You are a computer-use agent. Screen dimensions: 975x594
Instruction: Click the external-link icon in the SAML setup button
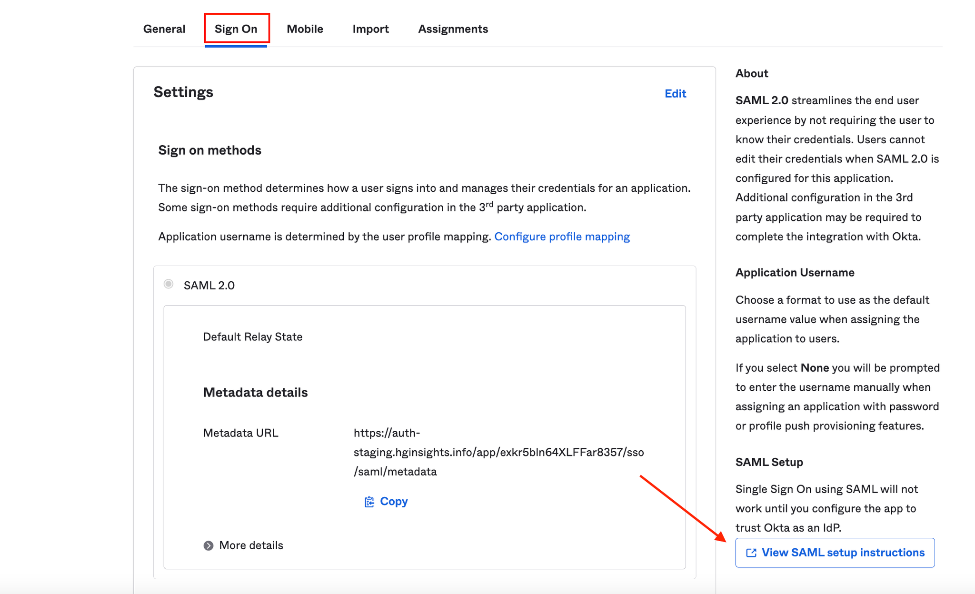click(751, 553)
